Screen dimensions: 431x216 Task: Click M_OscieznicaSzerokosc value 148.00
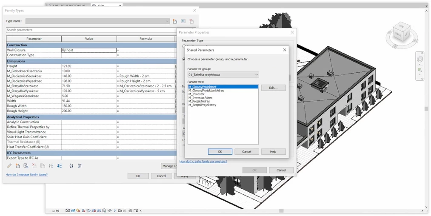click(x=89, y=76)
